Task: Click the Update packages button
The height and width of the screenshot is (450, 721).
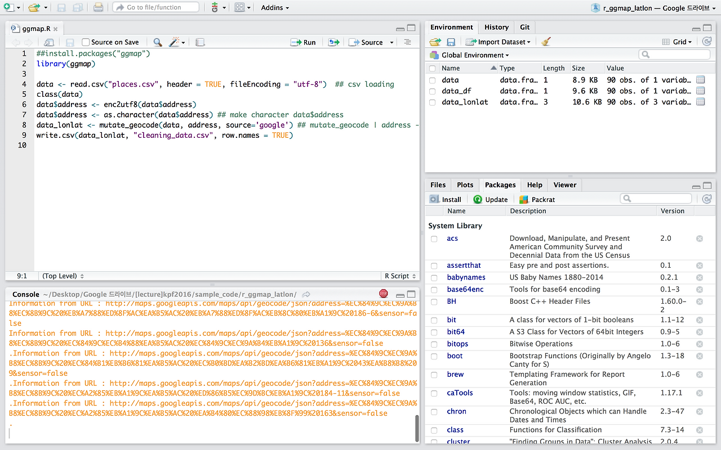Action: (x=491, y=199)
